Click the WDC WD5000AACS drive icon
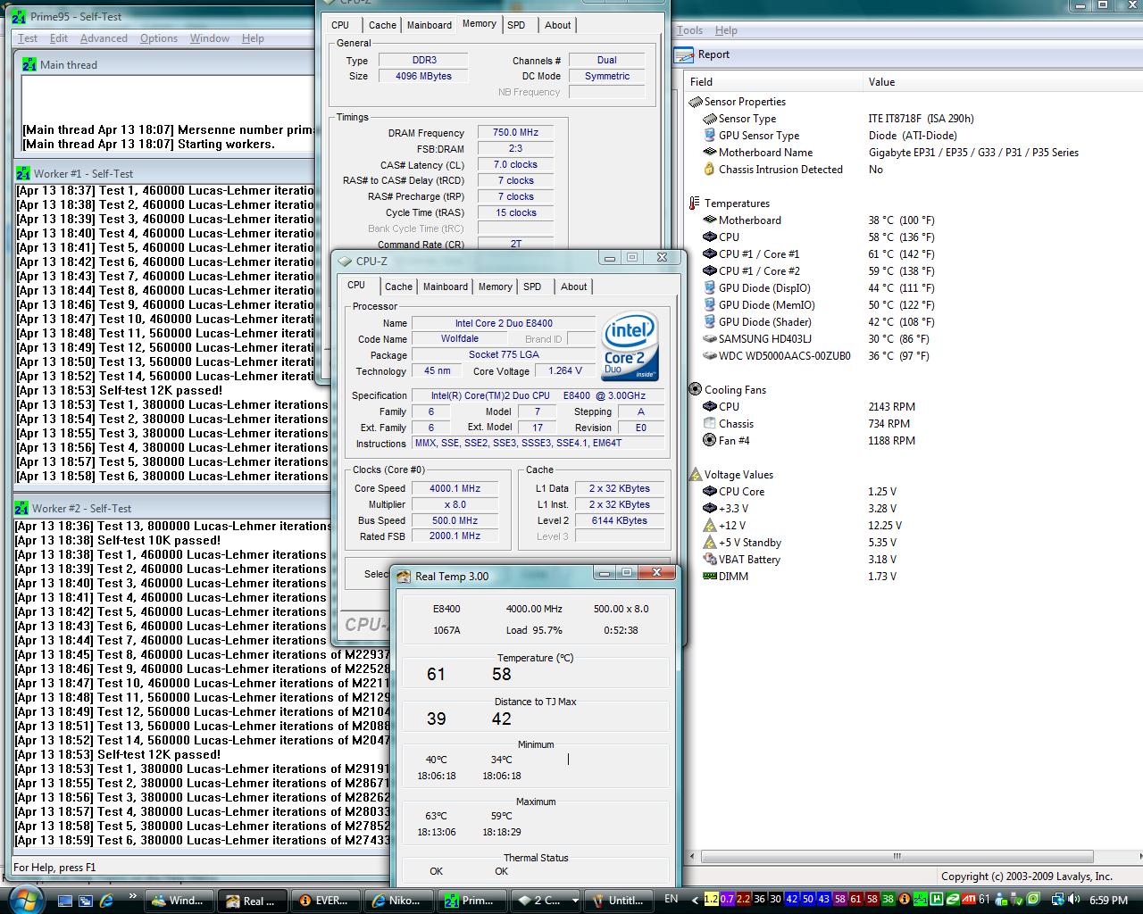The width and height of the screenshot is (1143, 914). coord(709,356)
